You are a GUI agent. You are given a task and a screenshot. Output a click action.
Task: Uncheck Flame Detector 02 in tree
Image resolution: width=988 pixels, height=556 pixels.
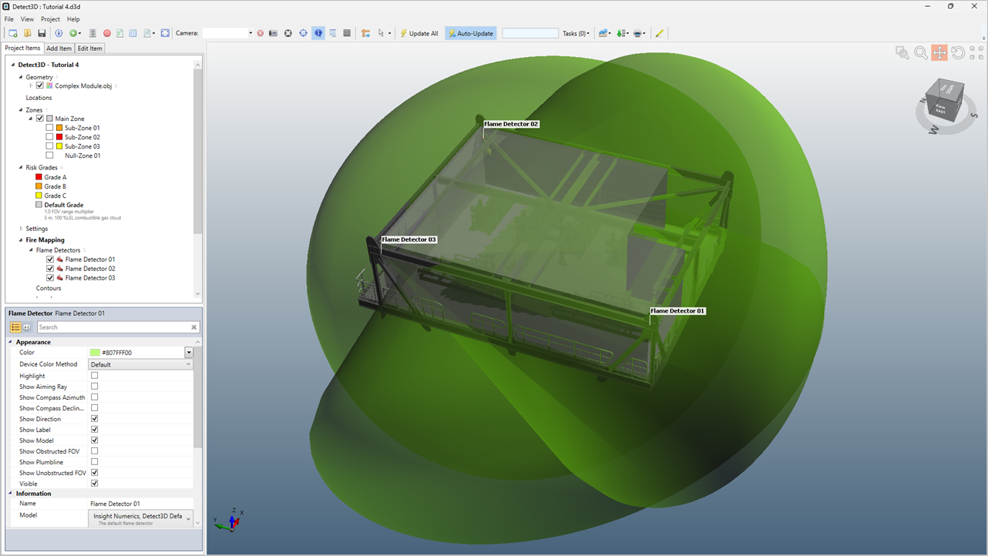pos(50,269)
